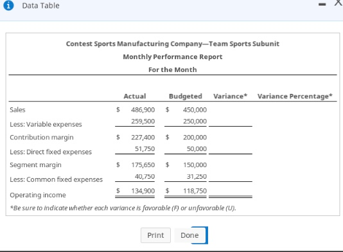
Task: Click budgeted segment margin 150,000
Action: pos(195,165)
